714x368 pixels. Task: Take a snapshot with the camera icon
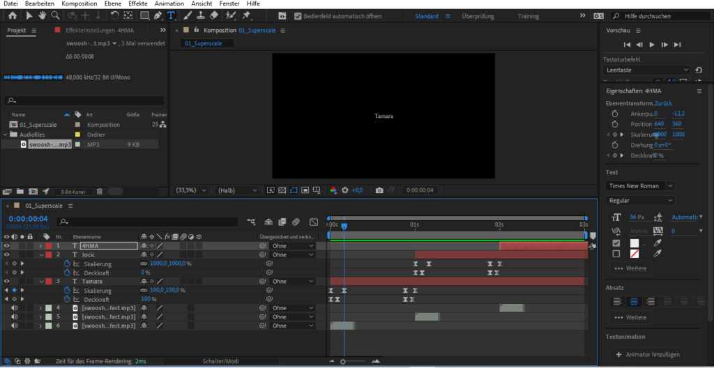tap(379, 190)
